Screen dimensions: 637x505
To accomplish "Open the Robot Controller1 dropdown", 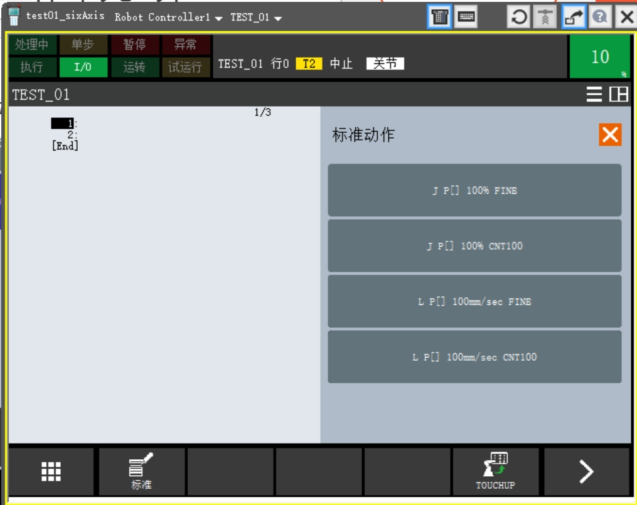I will 168,18.
